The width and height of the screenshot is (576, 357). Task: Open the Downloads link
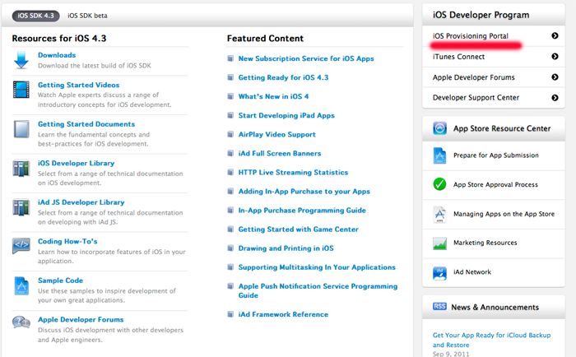point(57,55)
